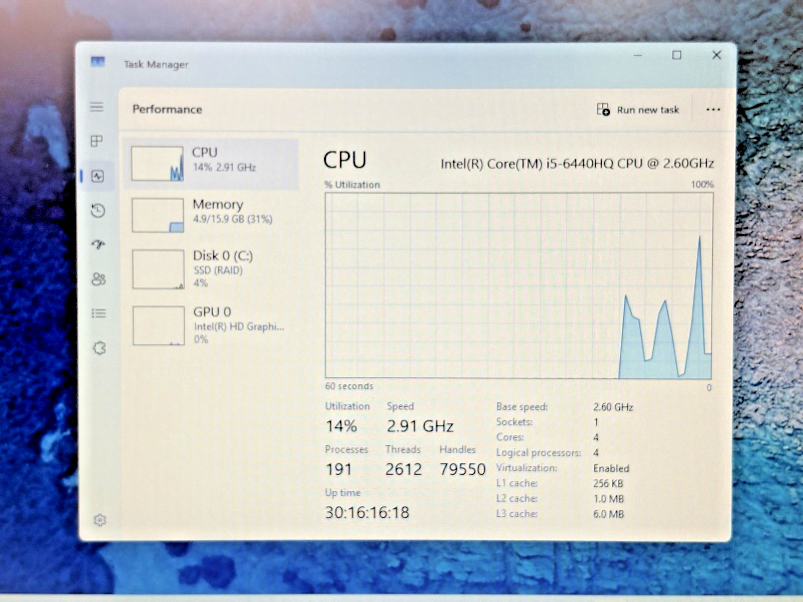
Task: Click the CPU mini graph thumbnail
Action: click(x=158, y=164)
